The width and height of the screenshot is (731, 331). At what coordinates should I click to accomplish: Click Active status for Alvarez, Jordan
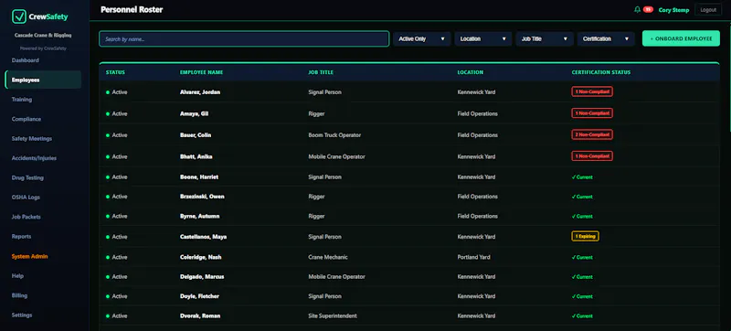click(117, 92)
